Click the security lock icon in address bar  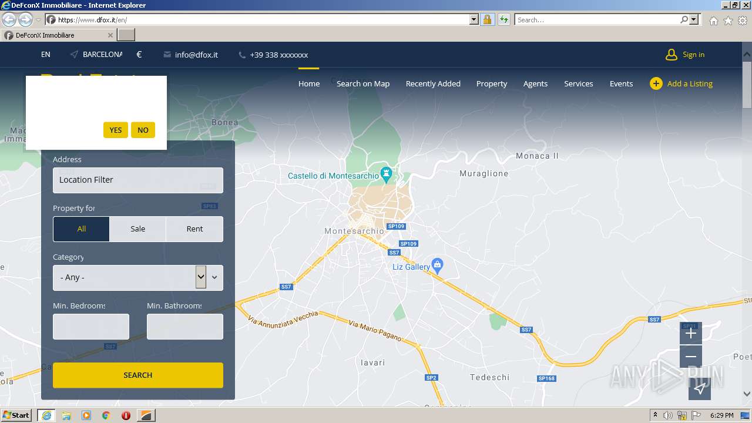click(487, 20)
